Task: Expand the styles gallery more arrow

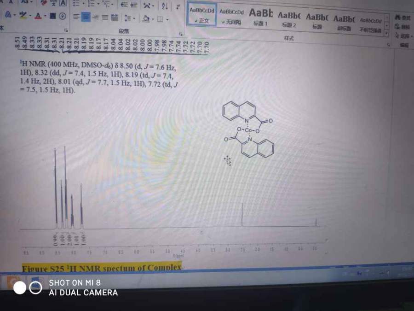Action: pyautogui.click(x=386, y=33)
